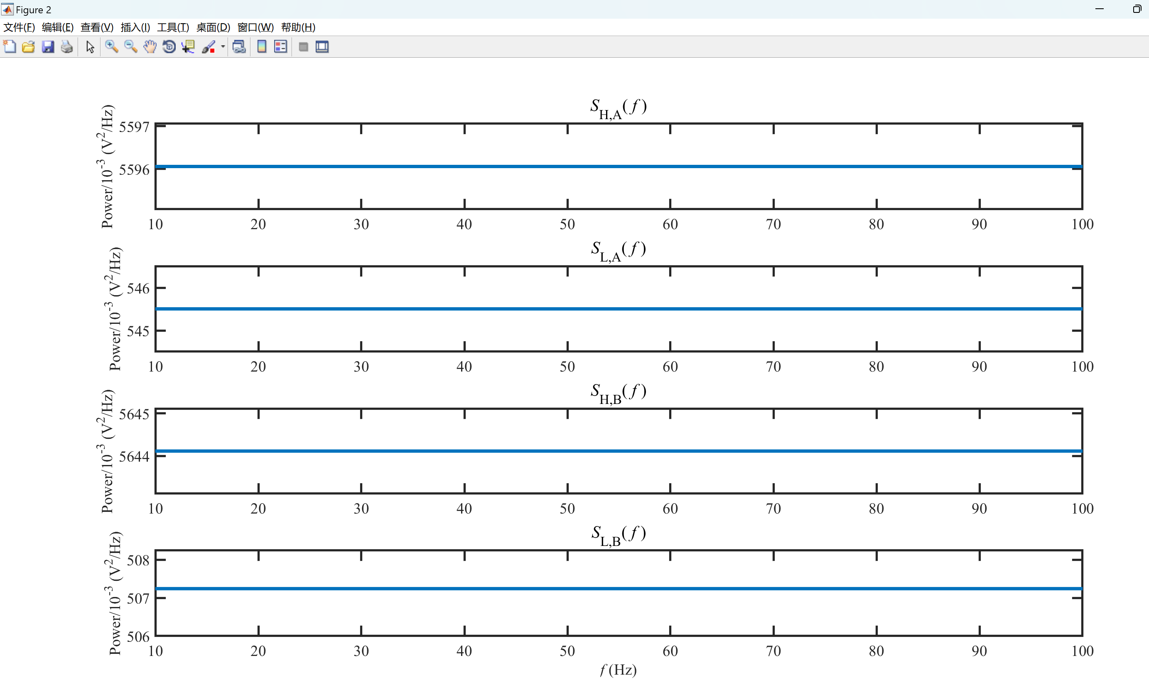The image size is (1149, 690).
Task: Show plot tools and dock figure
Action: (x=322, y=47)
